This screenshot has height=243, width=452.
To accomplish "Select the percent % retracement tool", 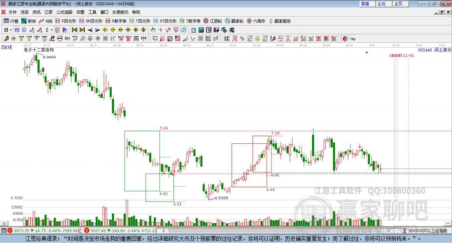I will coord(242,38).
